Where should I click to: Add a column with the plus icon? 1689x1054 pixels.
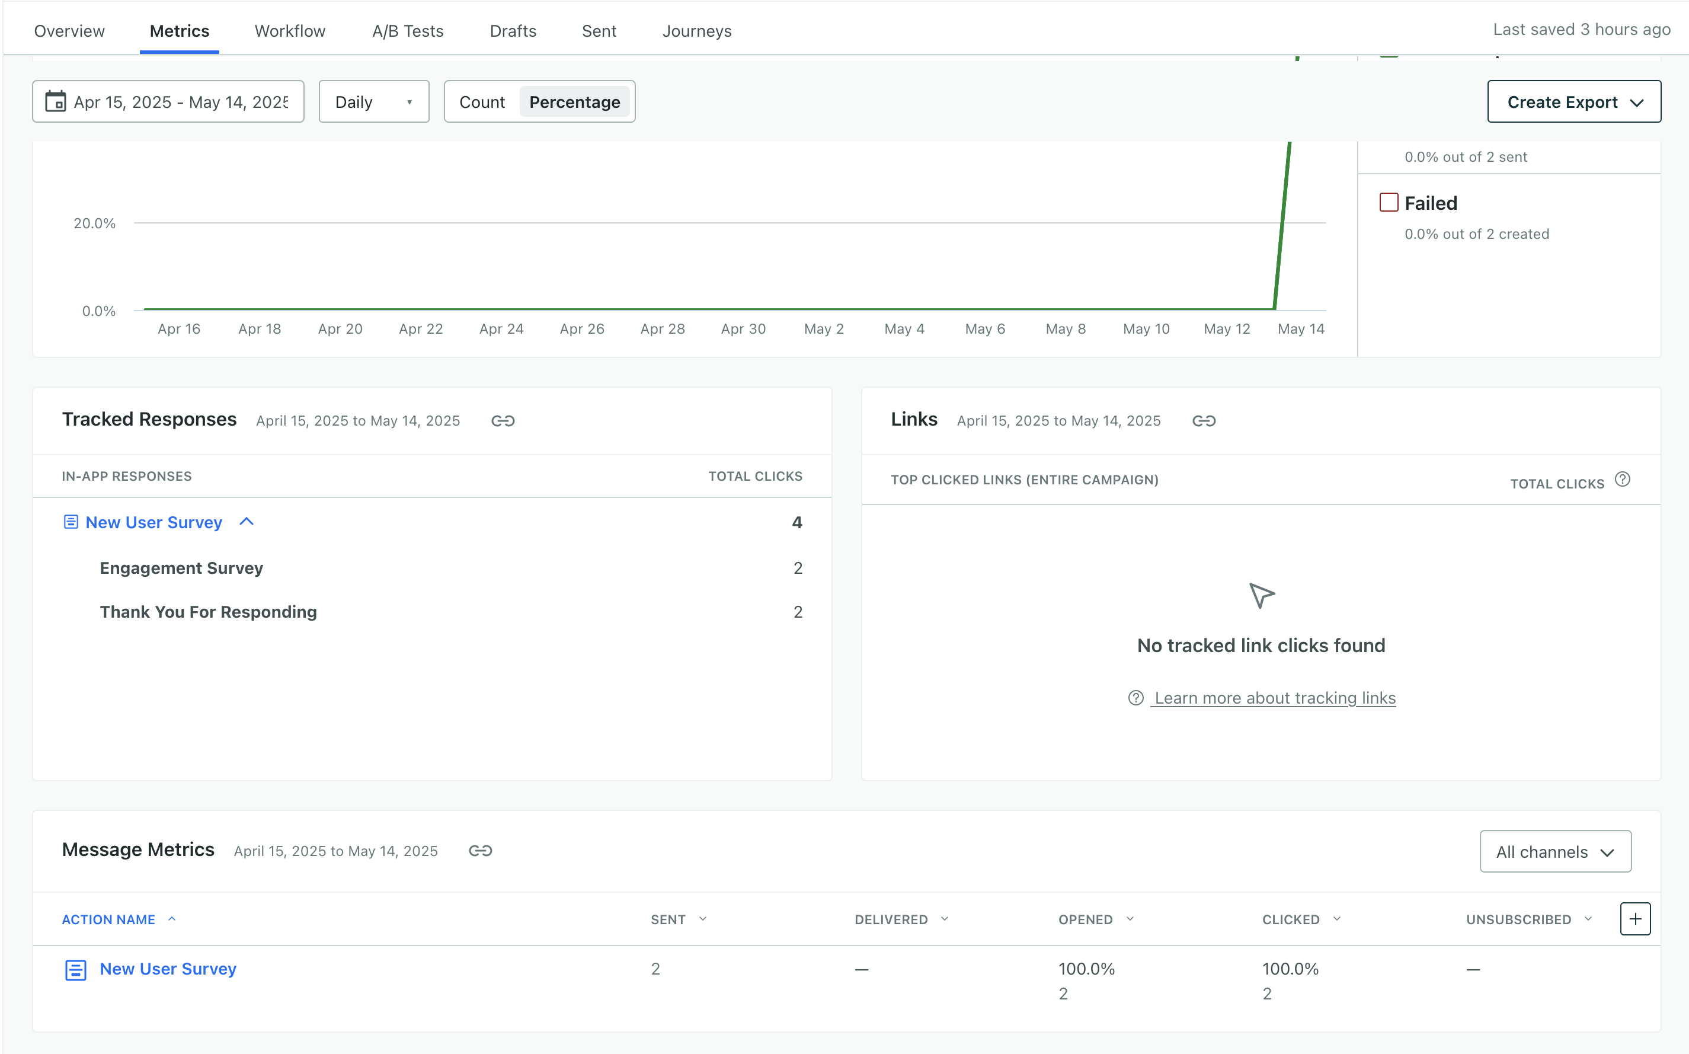(1634, 919)
